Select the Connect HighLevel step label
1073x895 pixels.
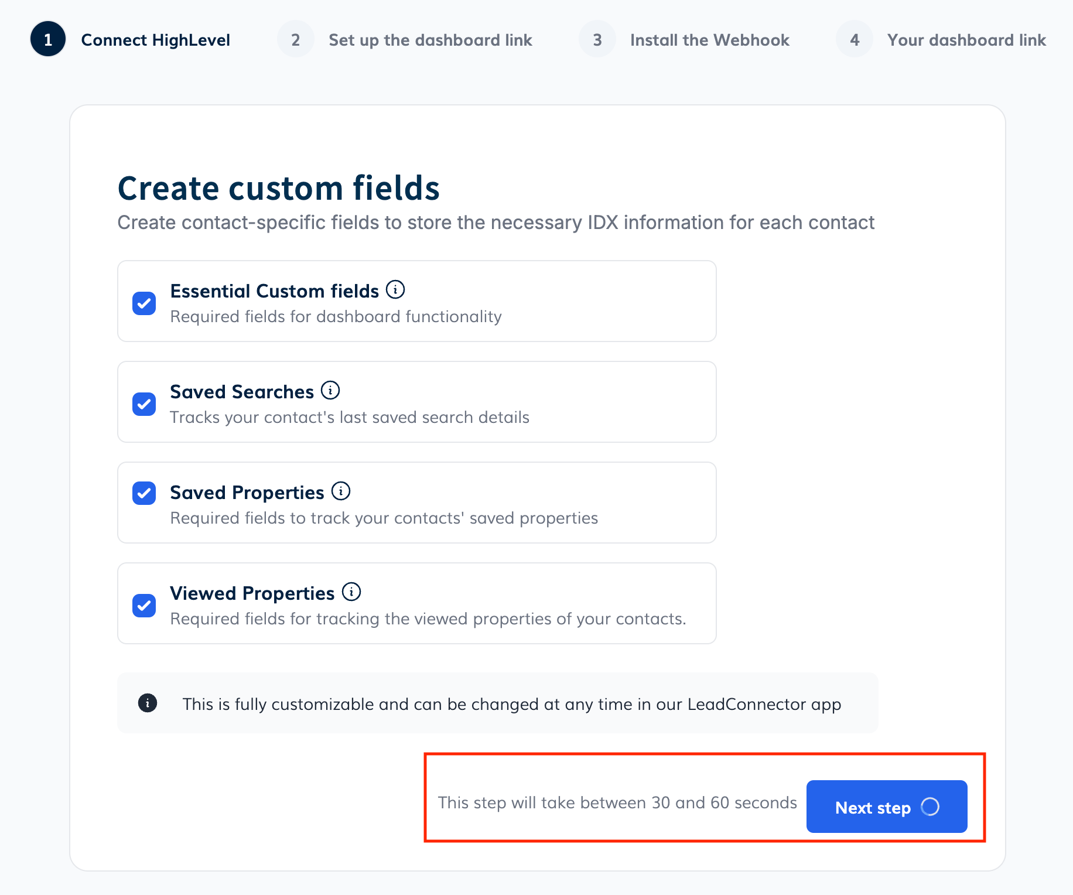[155, 40]
